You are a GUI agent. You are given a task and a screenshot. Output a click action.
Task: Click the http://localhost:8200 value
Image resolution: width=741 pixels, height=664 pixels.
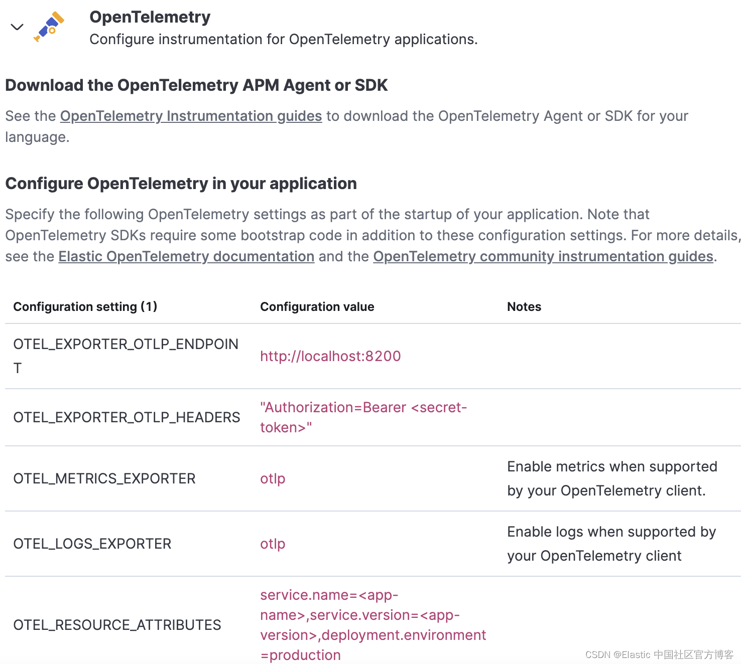[330, 356]
